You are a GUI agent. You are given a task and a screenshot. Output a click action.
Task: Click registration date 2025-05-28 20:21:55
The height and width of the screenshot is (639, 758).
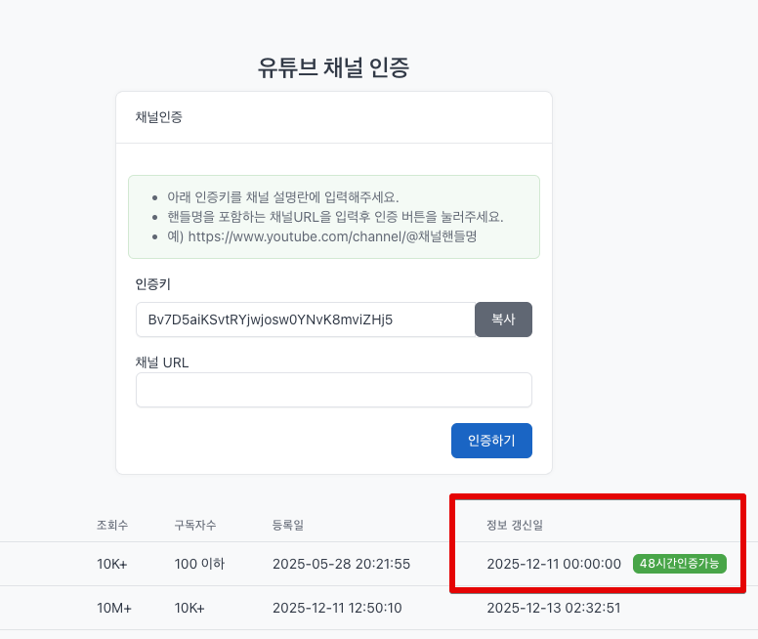(x=341, y=564)
